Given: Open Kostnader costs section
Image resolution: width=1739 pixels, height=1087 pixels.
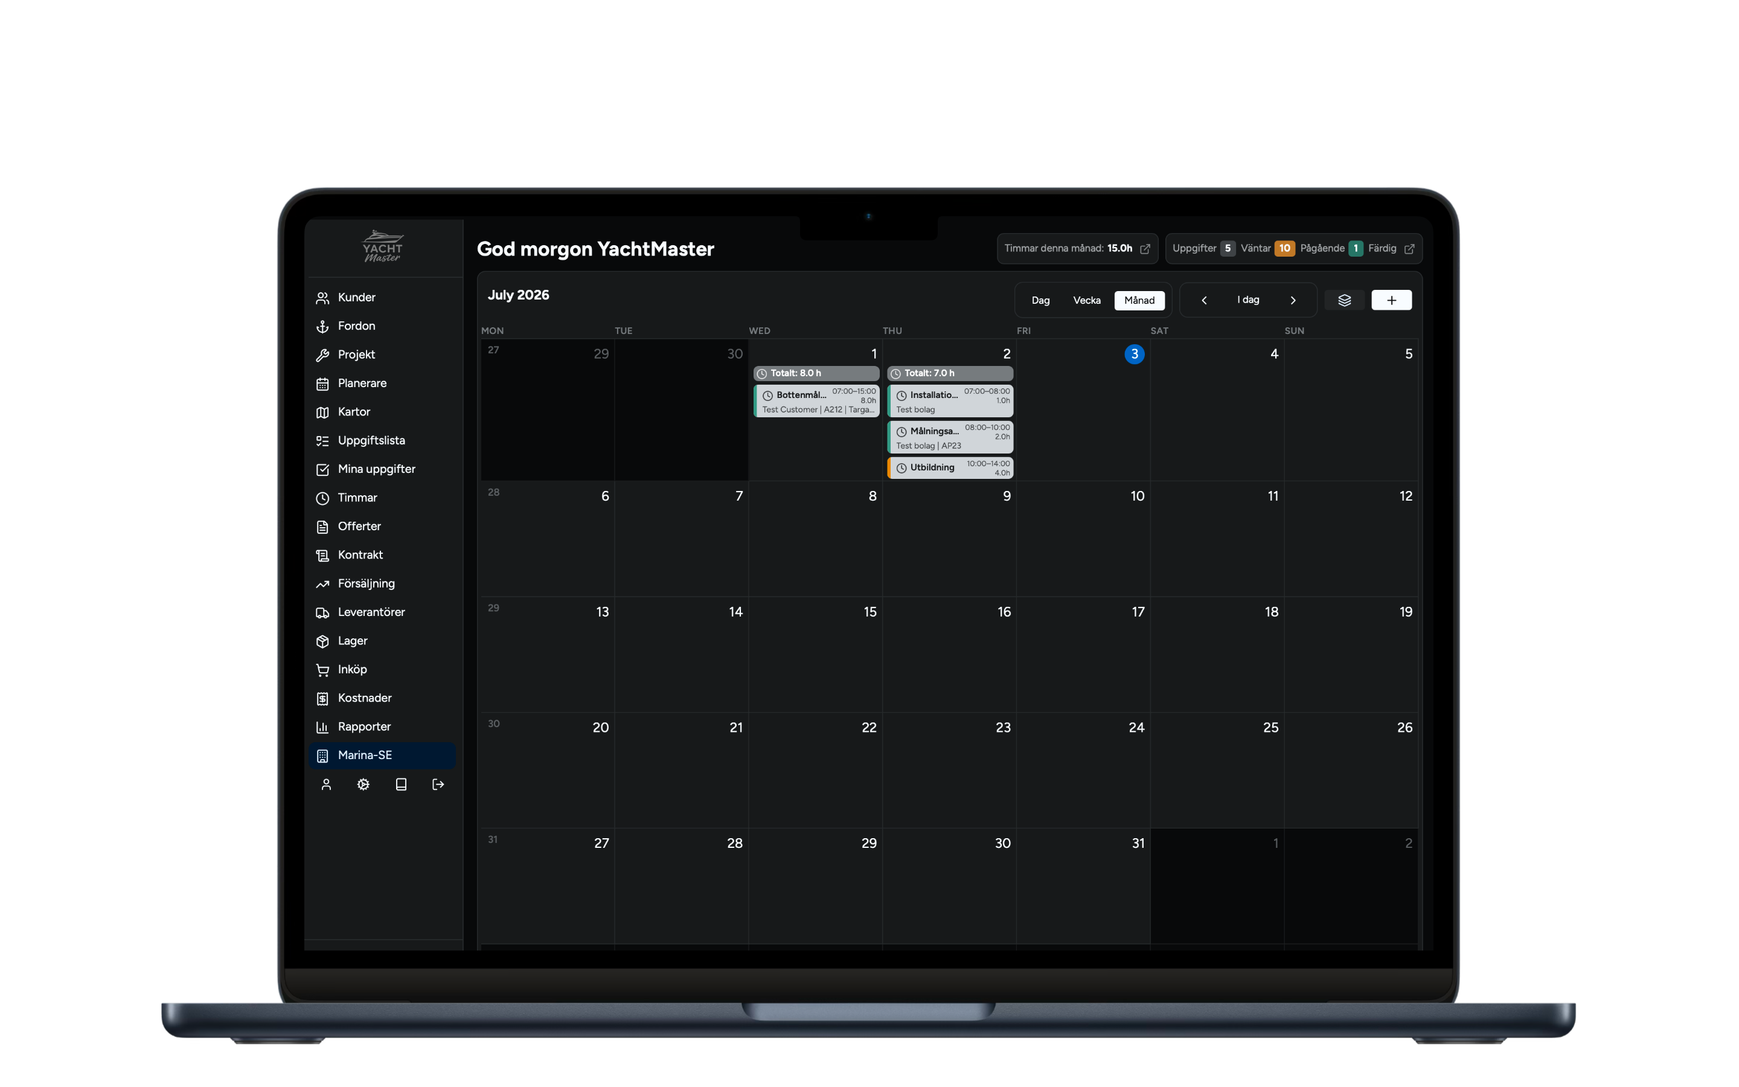Looking at the screenshot, I should point(382,698).
